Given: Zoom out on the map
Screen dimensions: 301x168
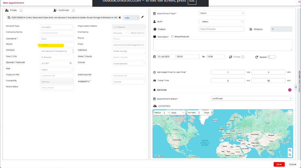Looking at the screenshot, I should [x=290, y=155].
